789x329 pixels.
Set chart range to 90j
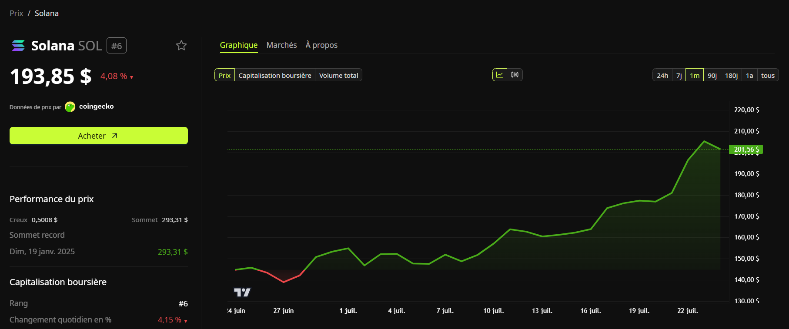pyautogui.click(x=712, y=75)
